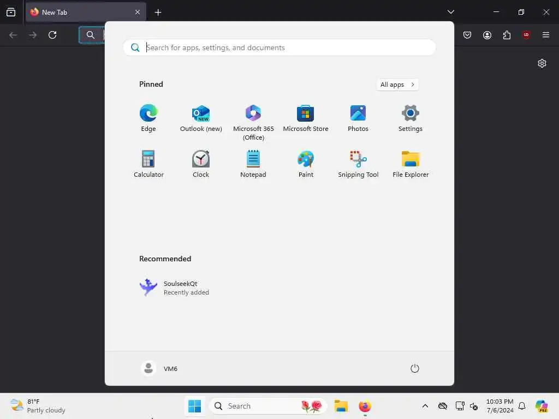559x419 pixels.
Task: Open the Firefox account icon
Action: click(487, 35)
